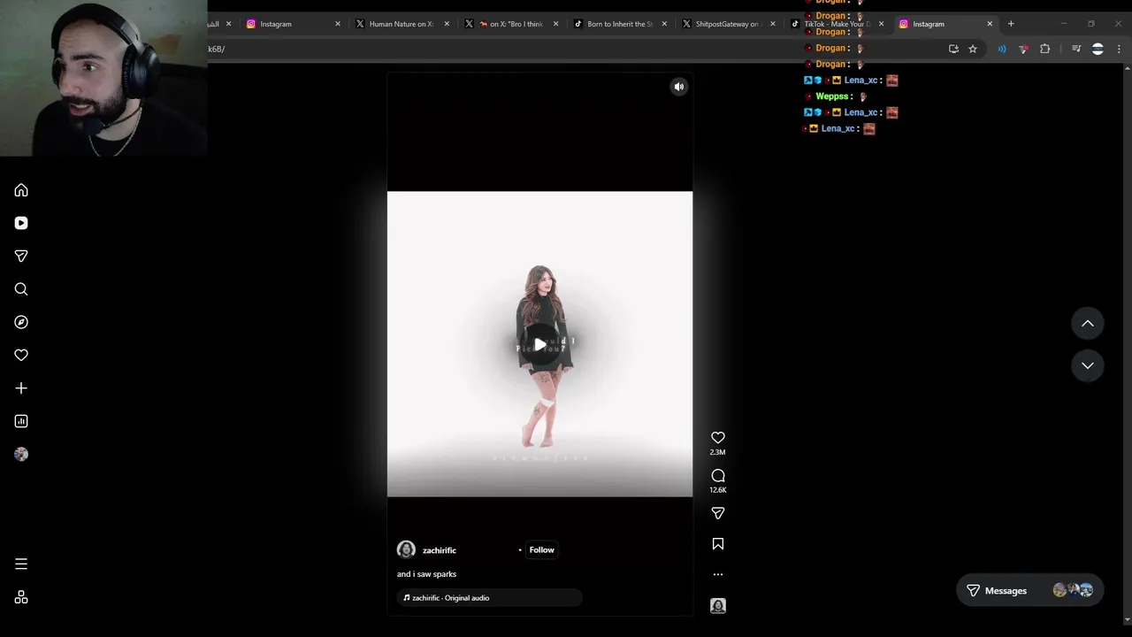Play the reel video
This screenshot has height=637, width=1132.
point(539,344)
